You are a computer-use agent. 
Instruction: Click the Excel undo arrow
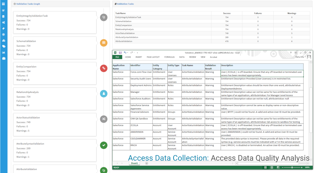(x=125, y=53)
